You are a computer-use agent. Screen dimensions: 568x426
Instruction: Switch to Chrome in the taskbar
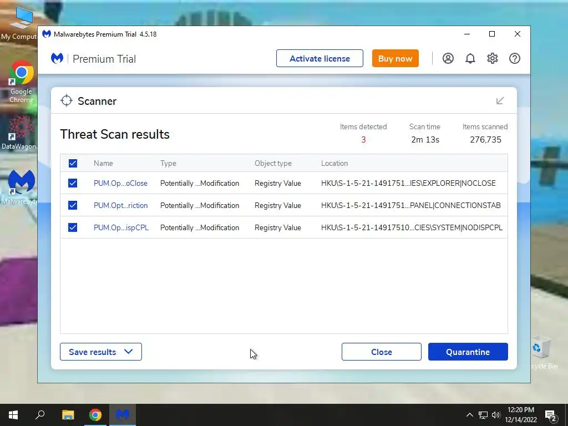pyautogui.click(x=95, y=415)
